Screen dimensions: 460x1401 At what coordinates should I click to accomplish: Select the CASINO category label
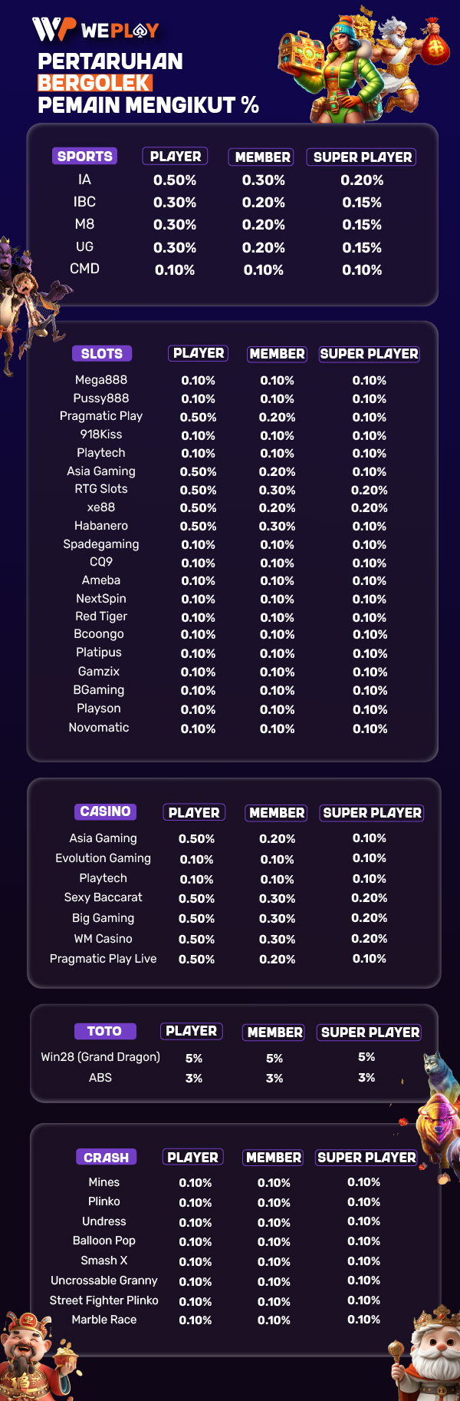(x=106, y=812)
